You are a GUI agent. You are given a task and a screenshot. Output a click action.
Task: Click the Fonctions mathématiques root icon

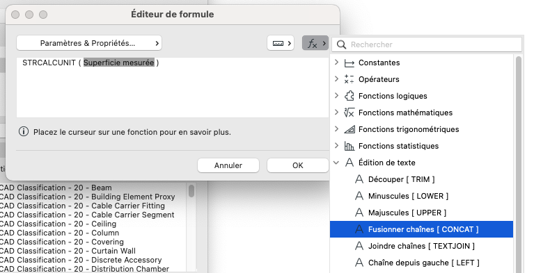[x=349, y=113]
